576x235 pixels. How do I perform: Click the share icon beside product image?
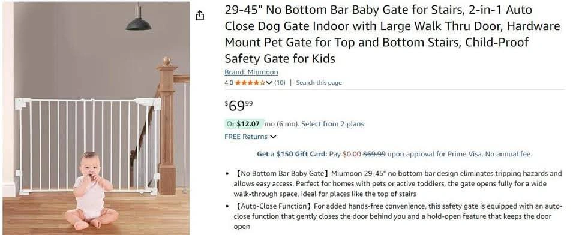tap(199, 16)
